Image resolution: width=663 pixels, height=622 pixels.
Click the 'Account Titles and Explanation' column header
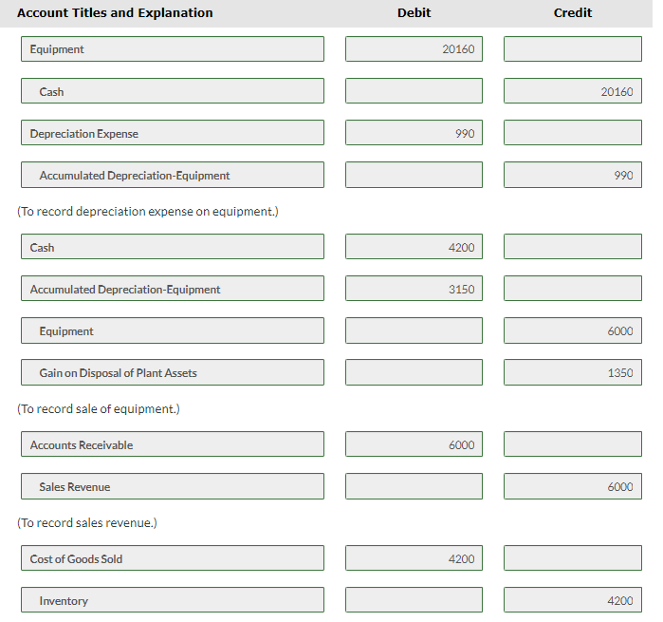click(115, 13)
